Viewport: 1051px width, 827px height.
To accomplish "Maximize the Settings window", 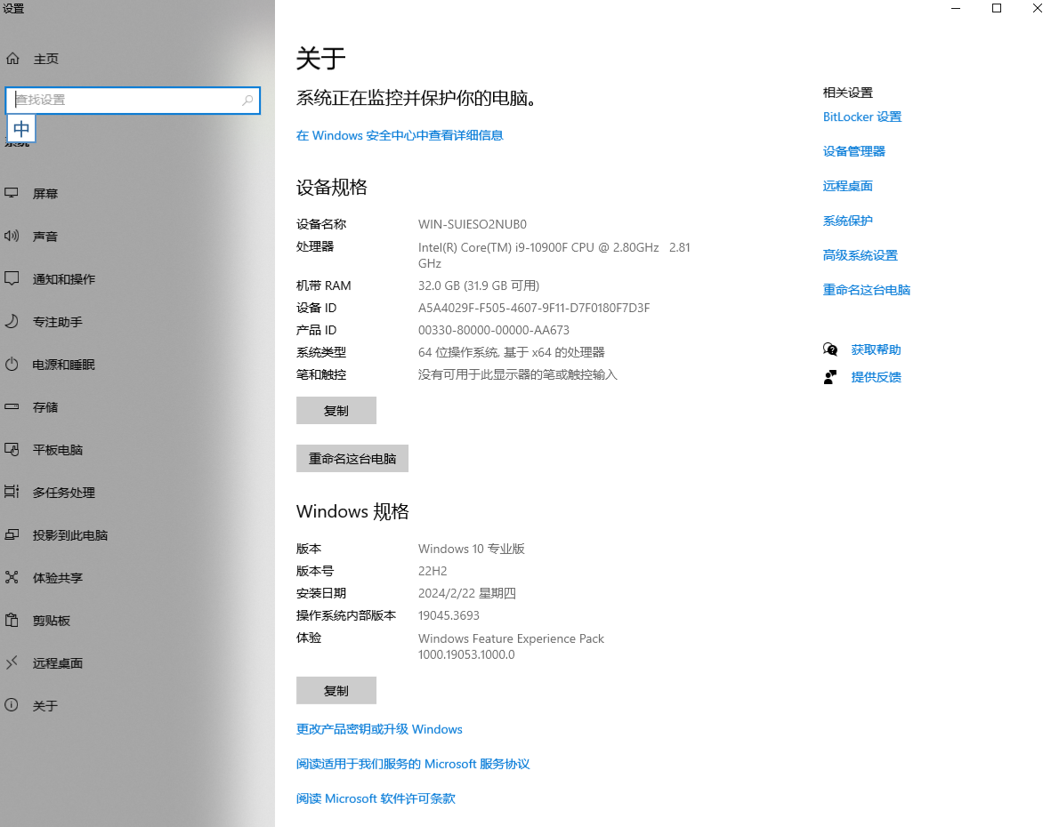I will [x=997, y=8].
